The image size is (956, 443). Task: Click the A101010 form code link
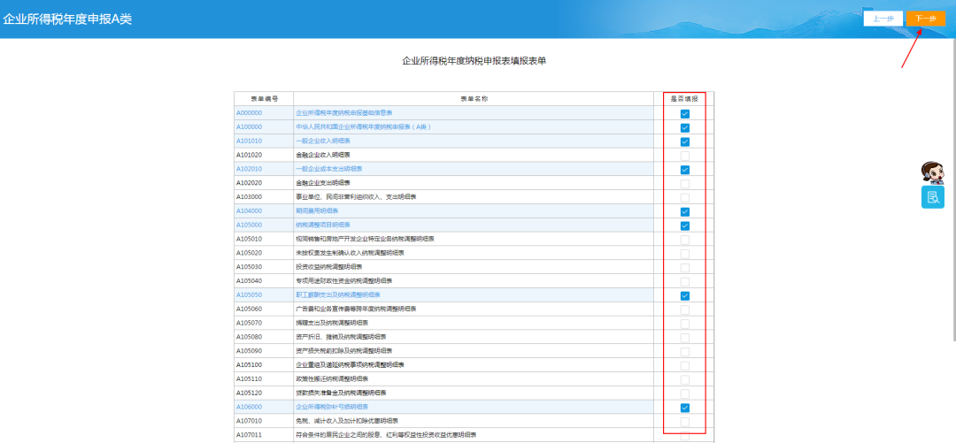click(x=249, y=141)
